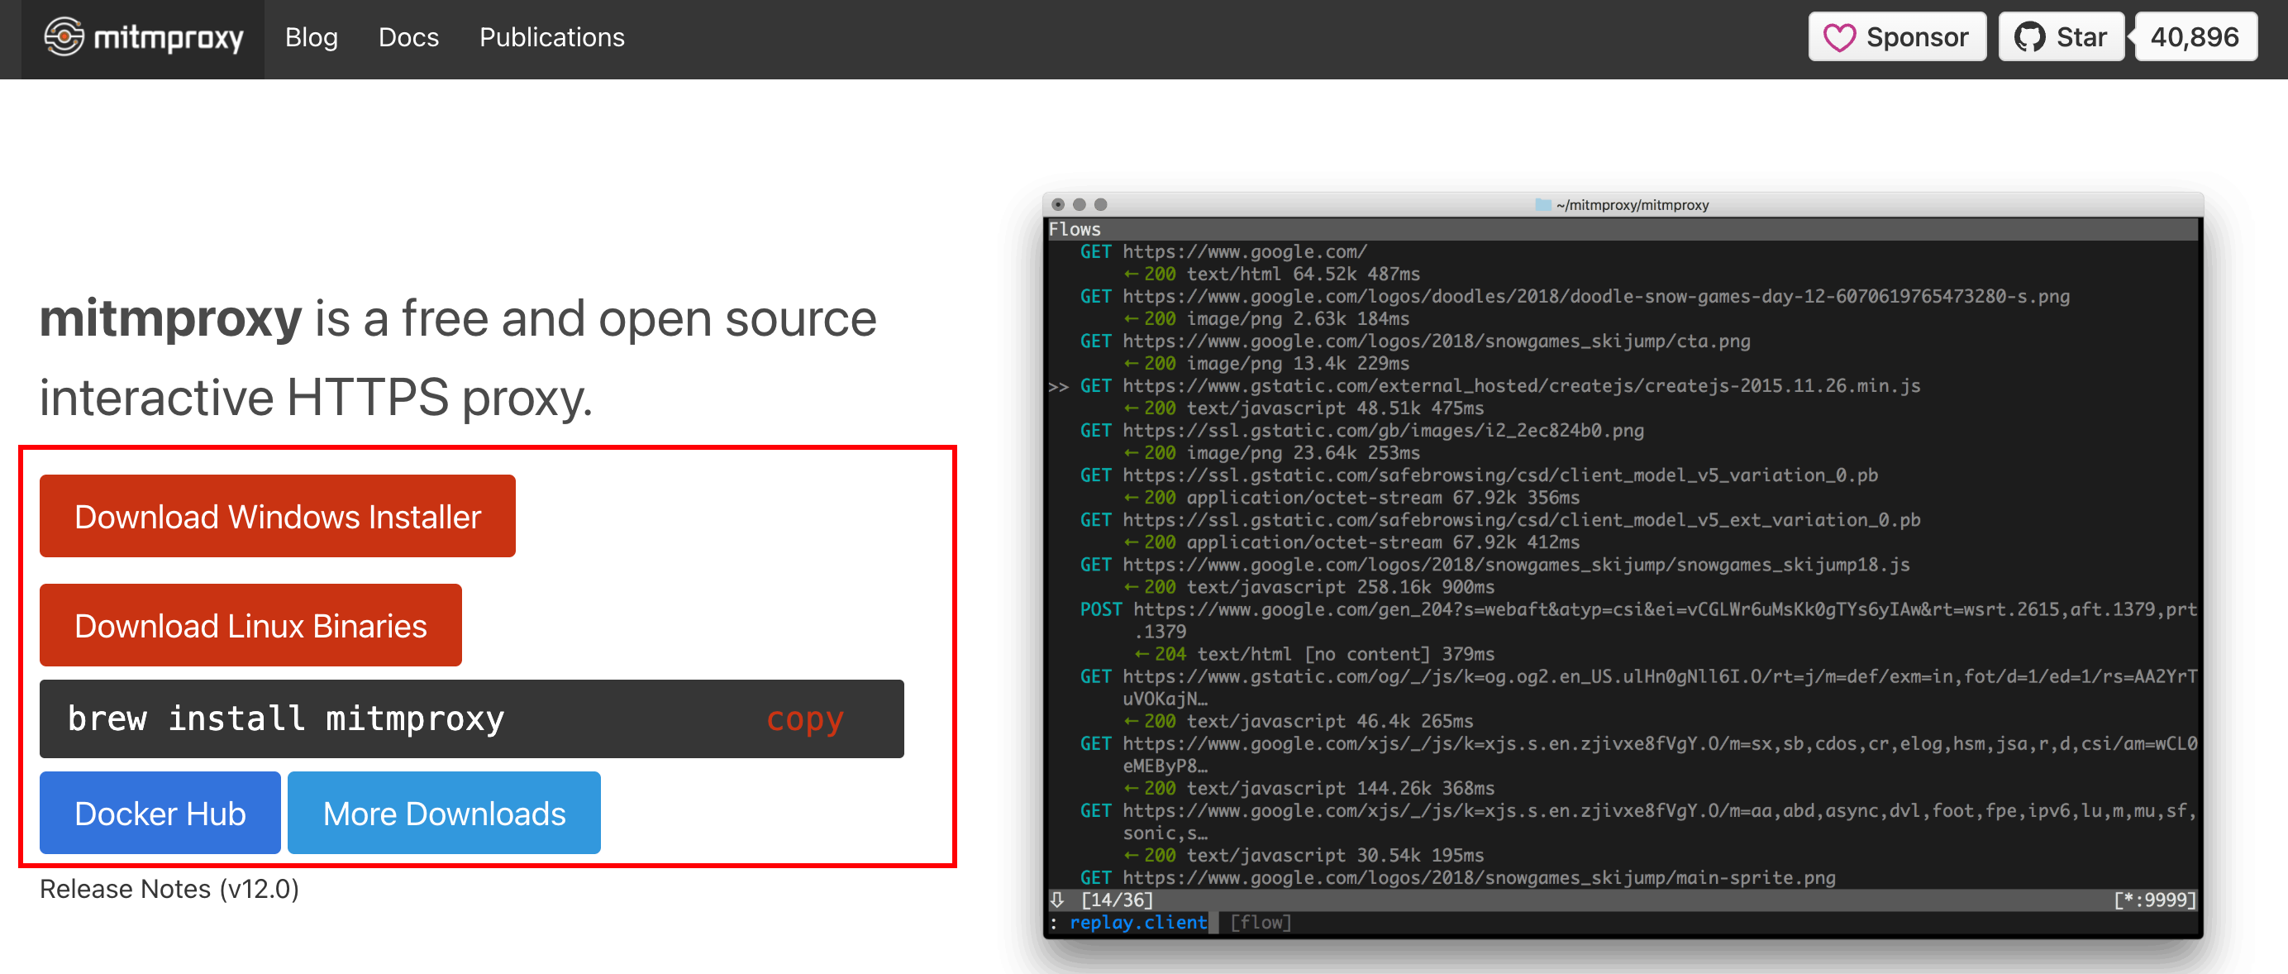Click the folder icon in terminal title

pyautogui.click(x=1542, y=205)
